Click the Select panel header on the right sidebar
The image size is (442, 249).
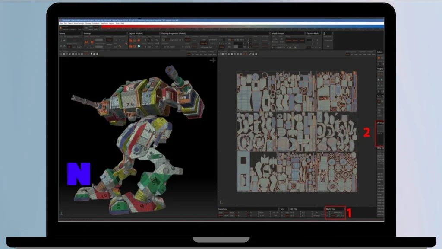380,52
